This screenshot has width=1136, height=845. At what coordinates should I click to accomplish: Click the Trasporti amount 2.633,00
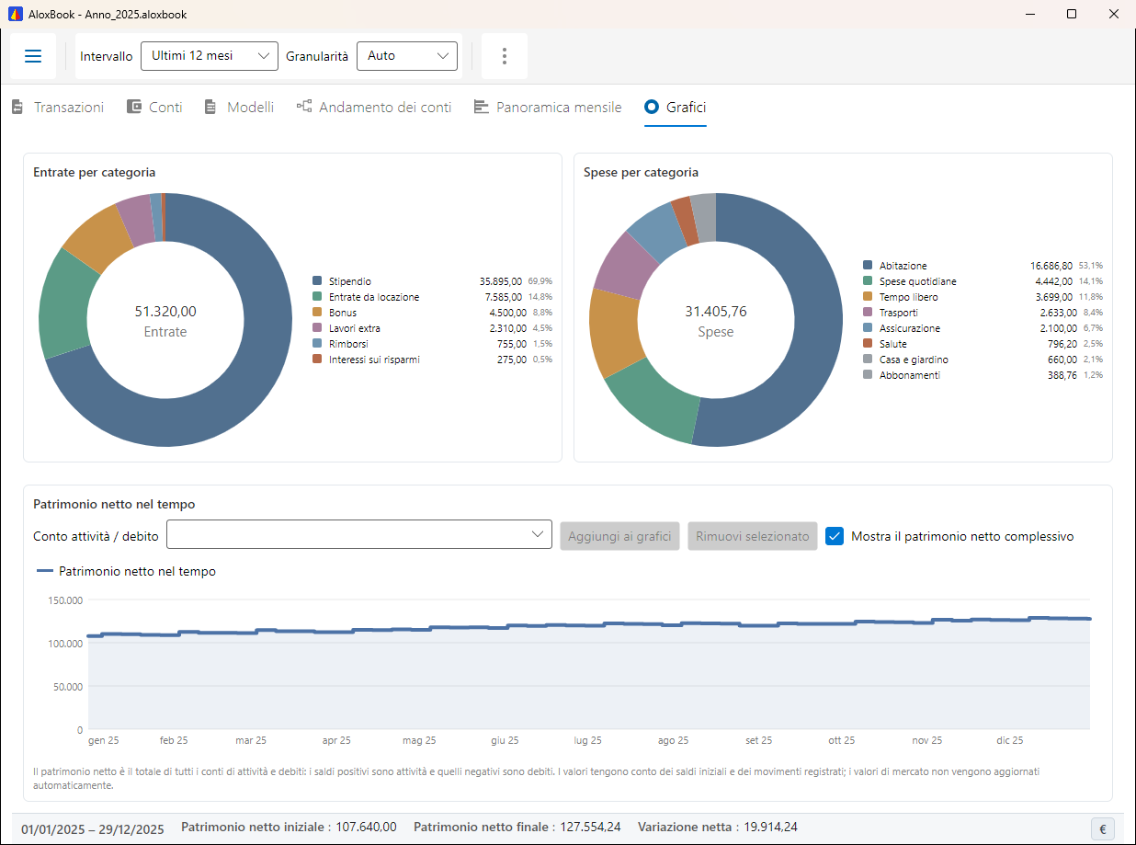tap(1054, 313)
